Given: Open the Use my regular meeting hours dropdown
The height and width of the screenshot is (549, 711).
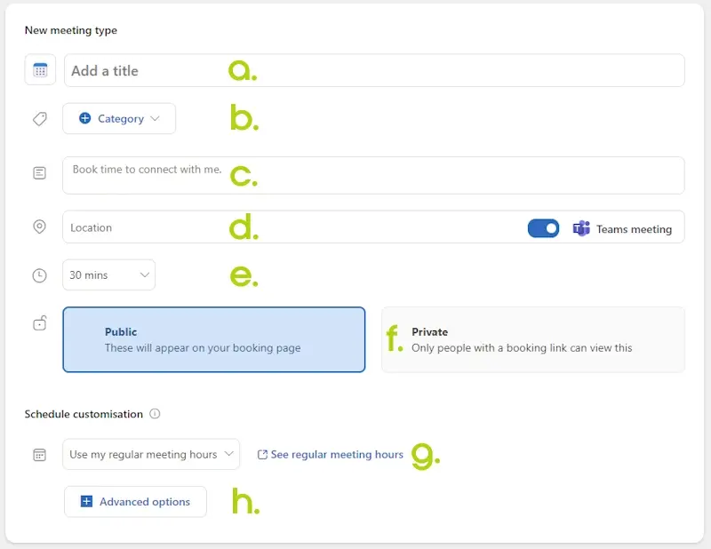Looking at the screenshot, I should point(151,455).
